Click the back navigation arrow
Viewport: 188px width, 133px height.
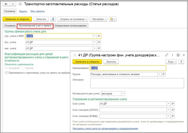tap(6, 4)
